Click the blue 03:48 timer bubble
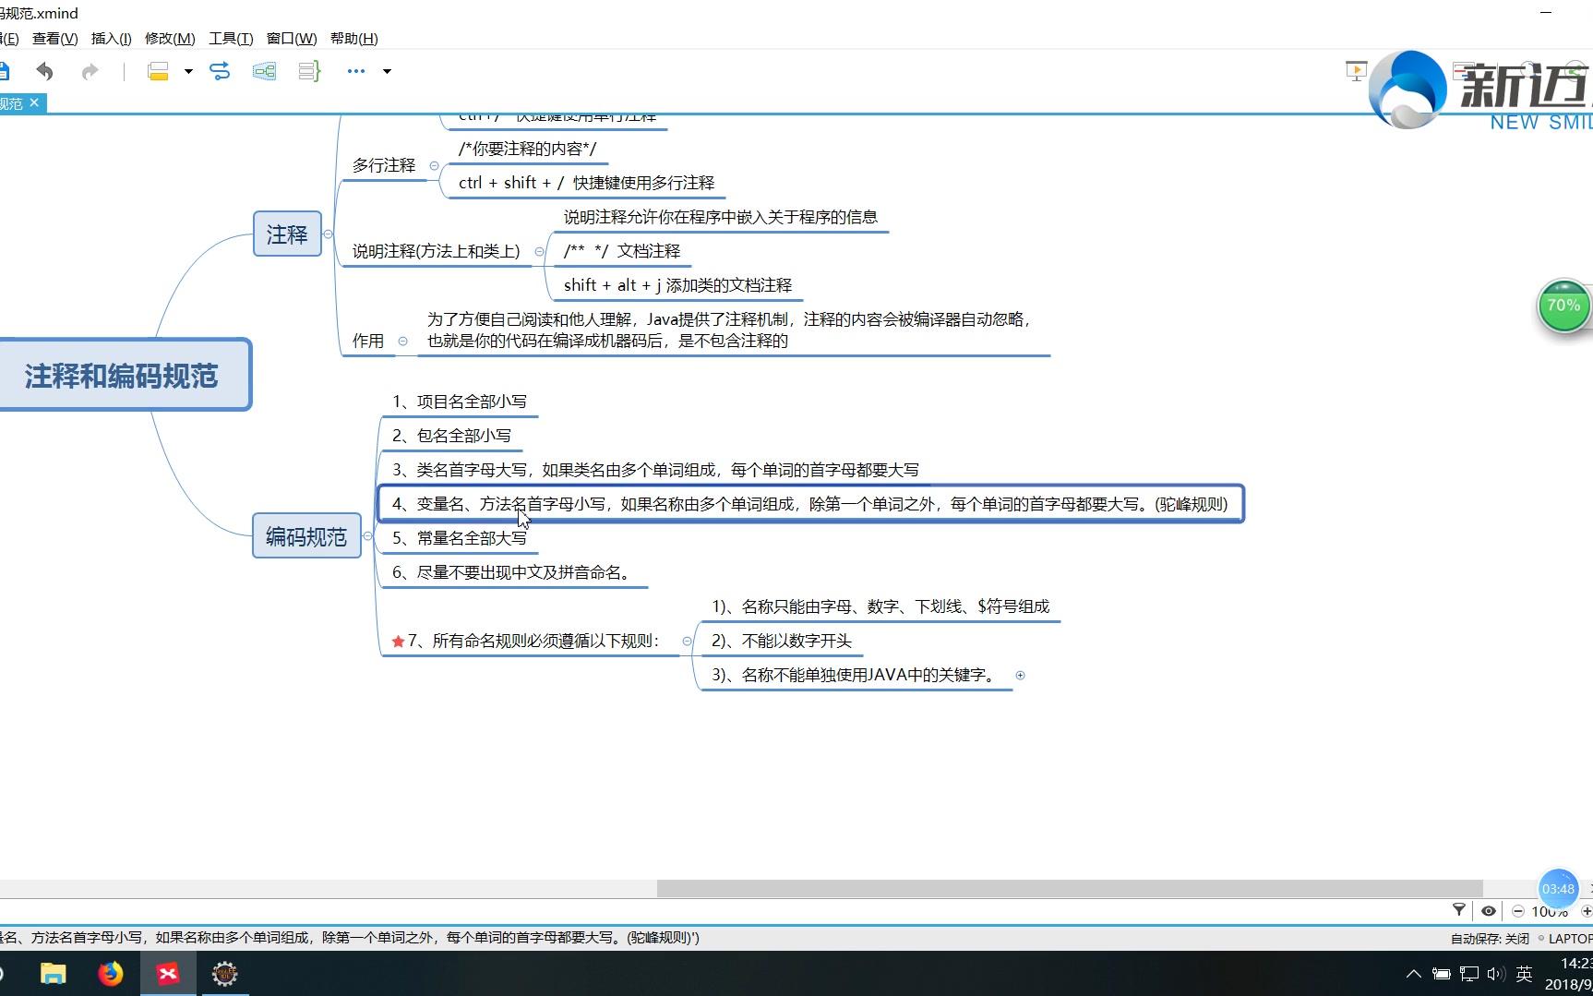1593x996 pixels. coord(1558,889)
